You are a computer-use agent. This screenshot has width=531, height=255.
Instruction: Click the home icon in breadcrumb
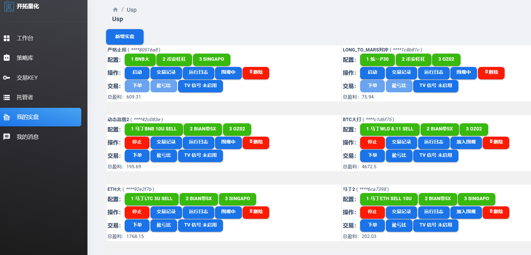(115, 10)
